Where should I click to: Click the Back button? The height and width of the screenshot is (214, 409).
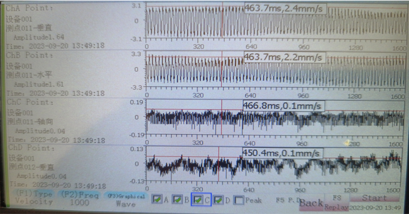[311, 203]
